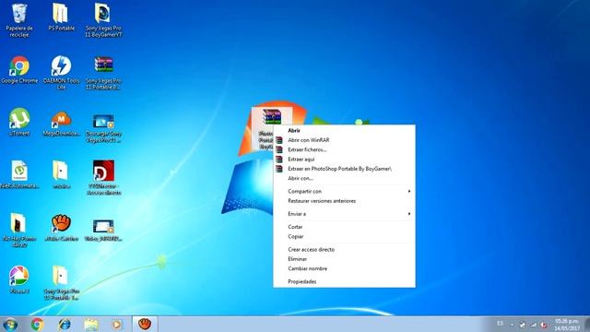Screen dimensions: 590x332
Task: Select the No Hay Porno folder icon
Action: click(19, 230)
